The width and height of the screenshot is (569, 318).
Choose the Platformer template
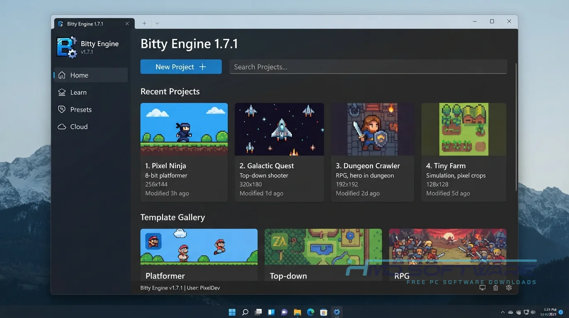pos(199,255)
